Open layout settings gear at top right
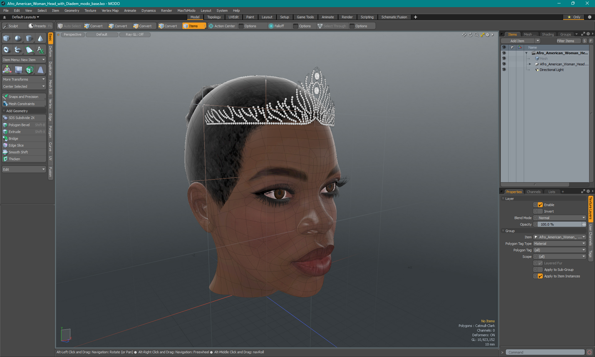The width and height of the screenshot is (595, 357). (x=590, y=17)
